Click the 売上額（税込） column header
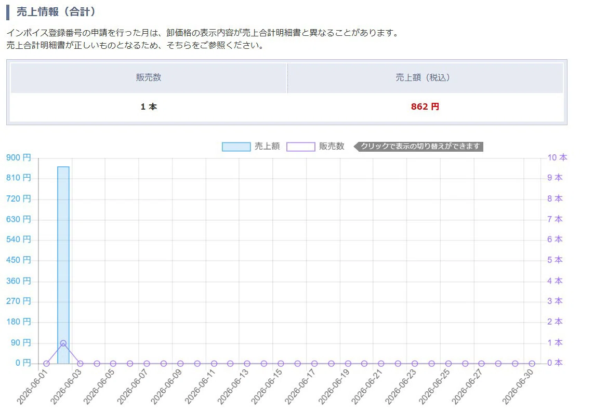The width and height of the screenshot is (607, 412). tap(425, 77)
